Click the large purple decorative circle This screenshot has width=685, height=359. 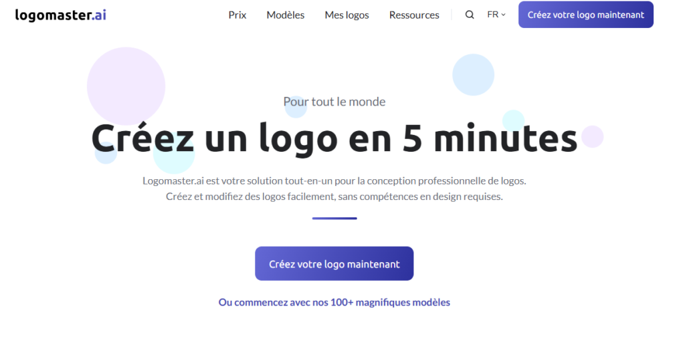[126, 86]
